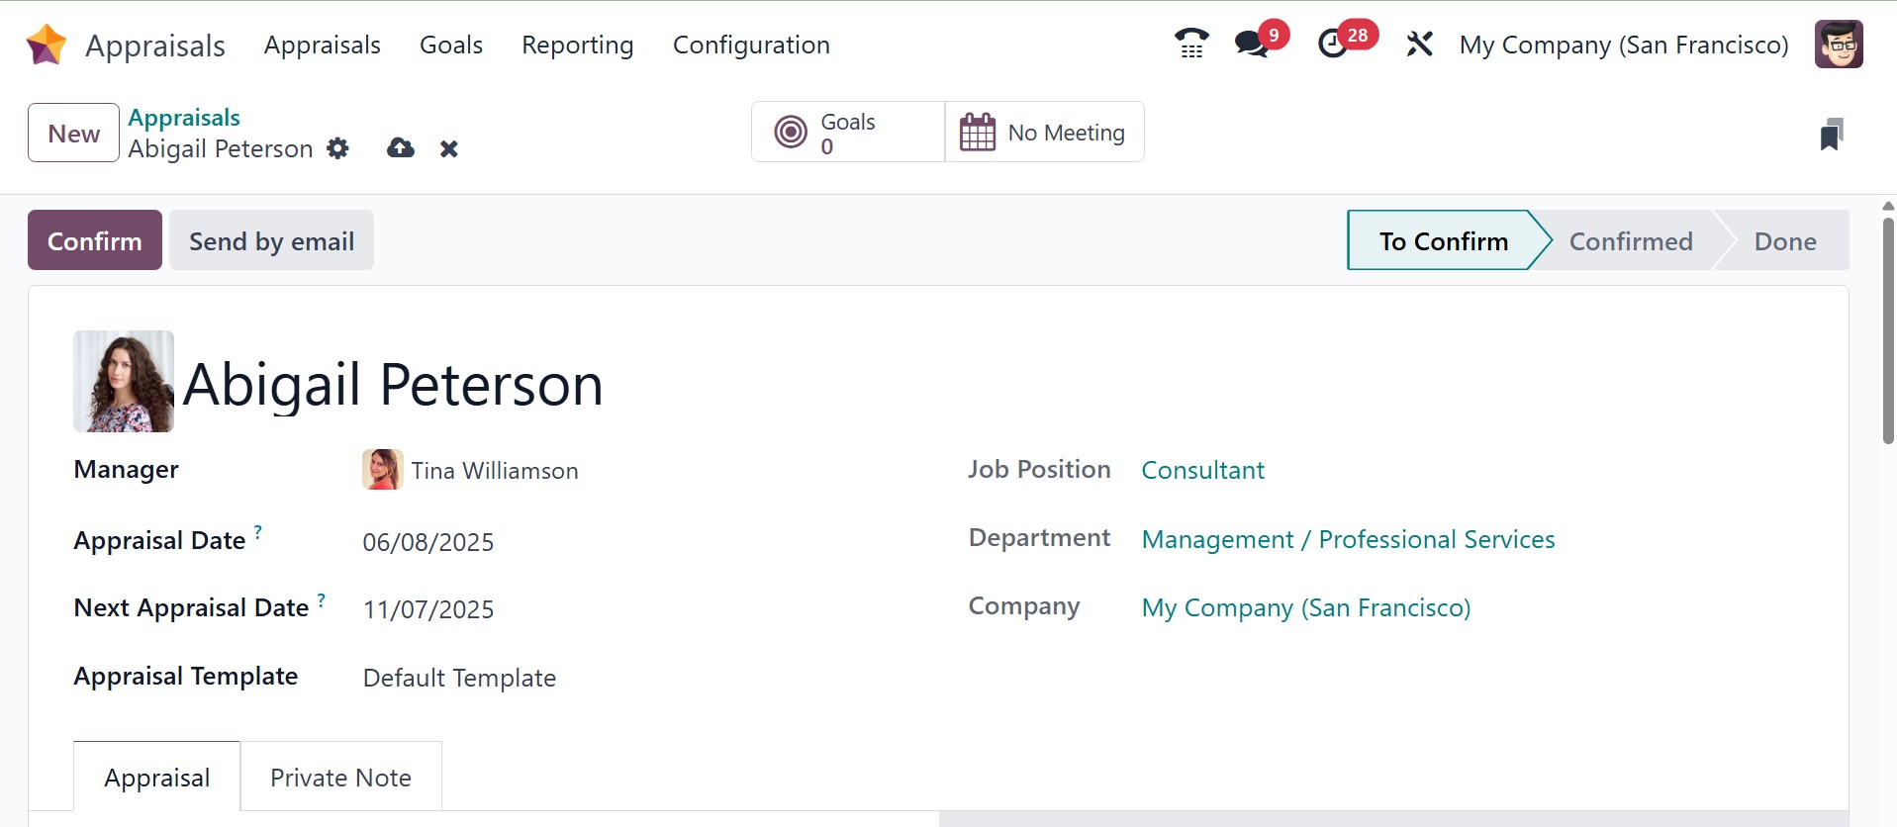Viewport: 1897px width, 827px height.
Task: Open the Configuration menu
Action: pyautogui.click(x=751, y=46)
